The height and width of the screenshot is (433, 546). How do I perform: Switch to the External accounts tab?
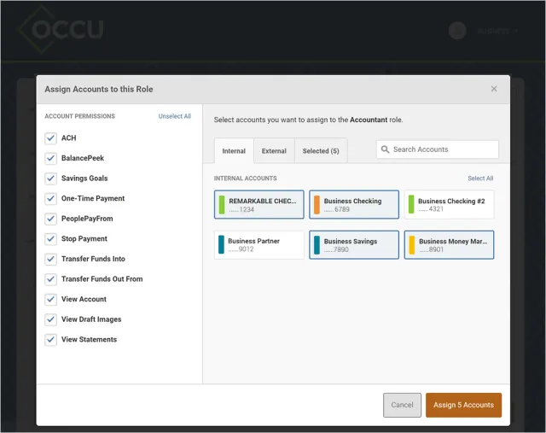(x=274, y=151)
